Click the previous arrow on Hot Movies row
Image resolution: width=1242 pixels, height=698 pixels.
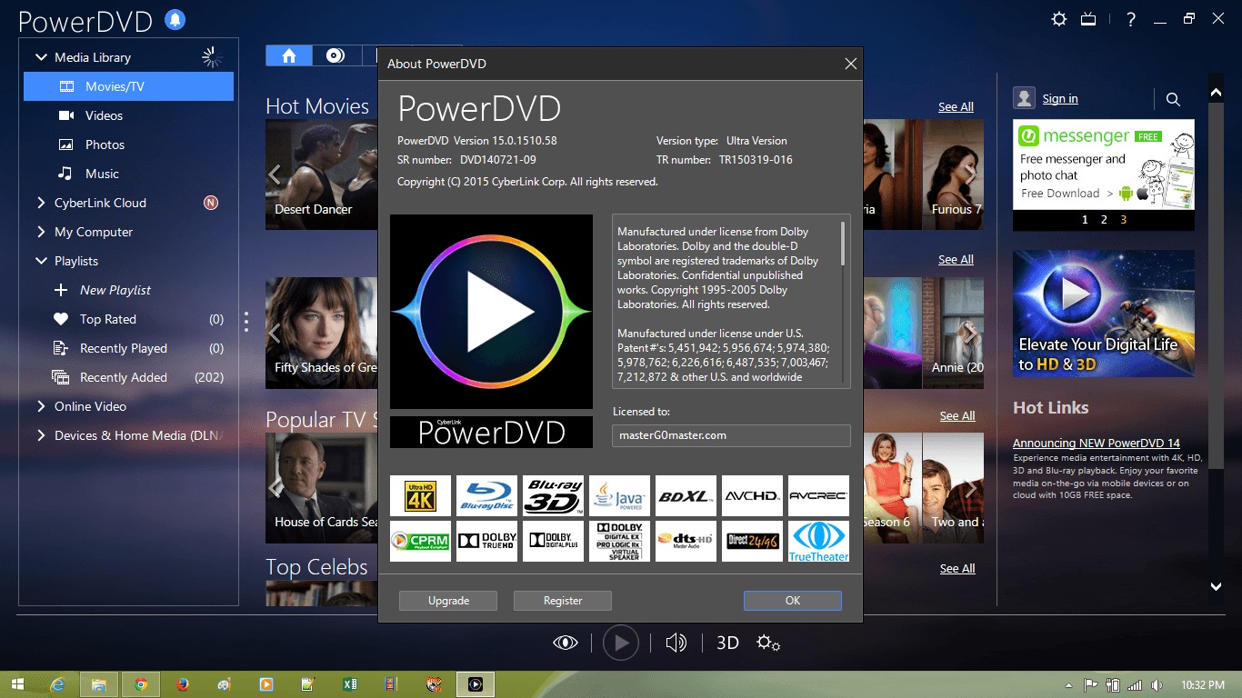pyautogui.click(x=275, y=174)
